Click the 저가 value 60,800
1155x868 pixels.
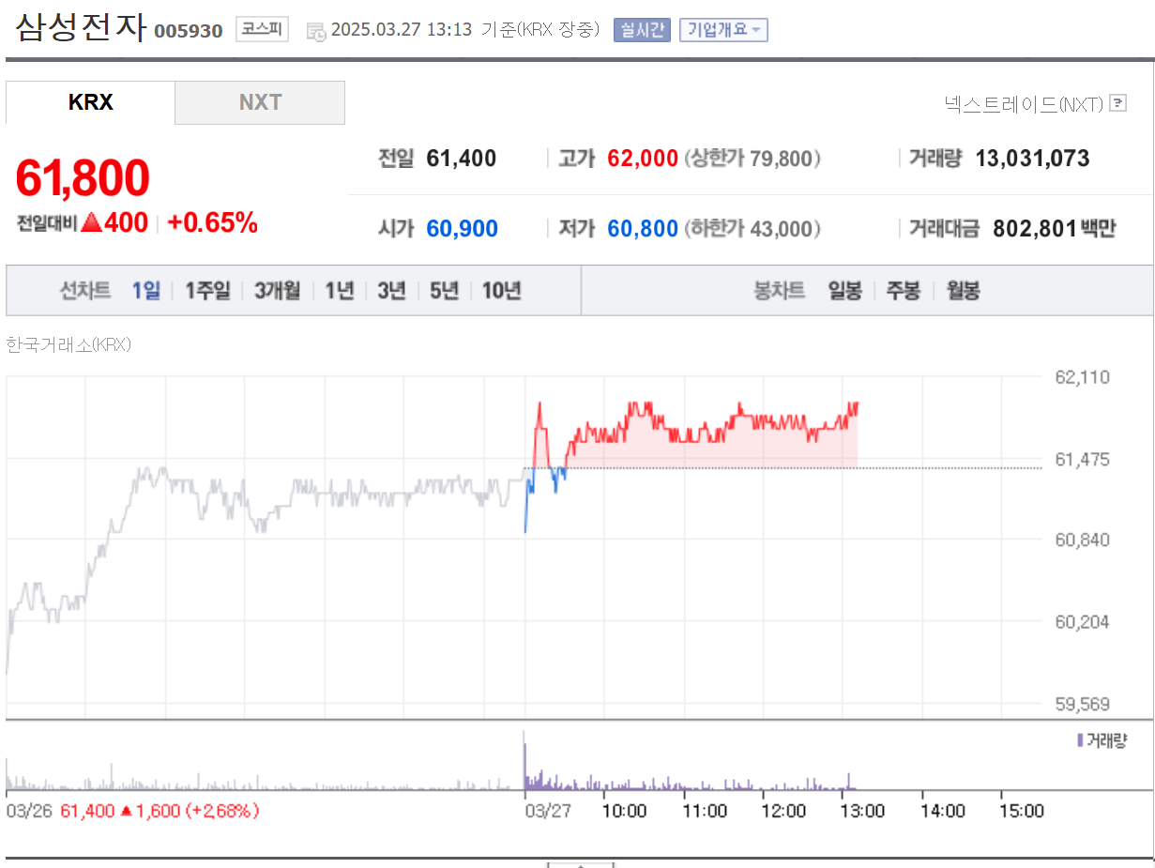pos(643,228)
